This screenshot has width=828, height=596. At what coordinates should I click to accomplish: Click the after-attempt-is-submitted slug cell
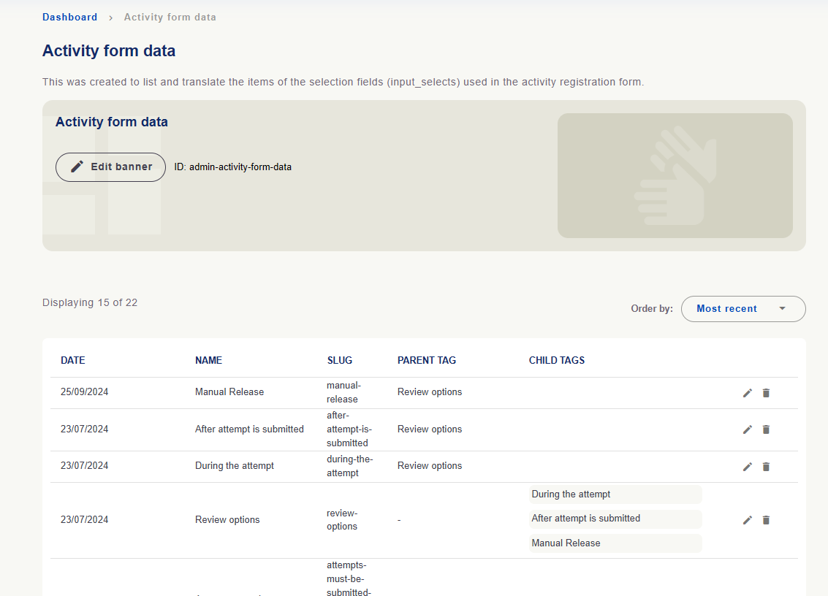[x=349, y=429]
